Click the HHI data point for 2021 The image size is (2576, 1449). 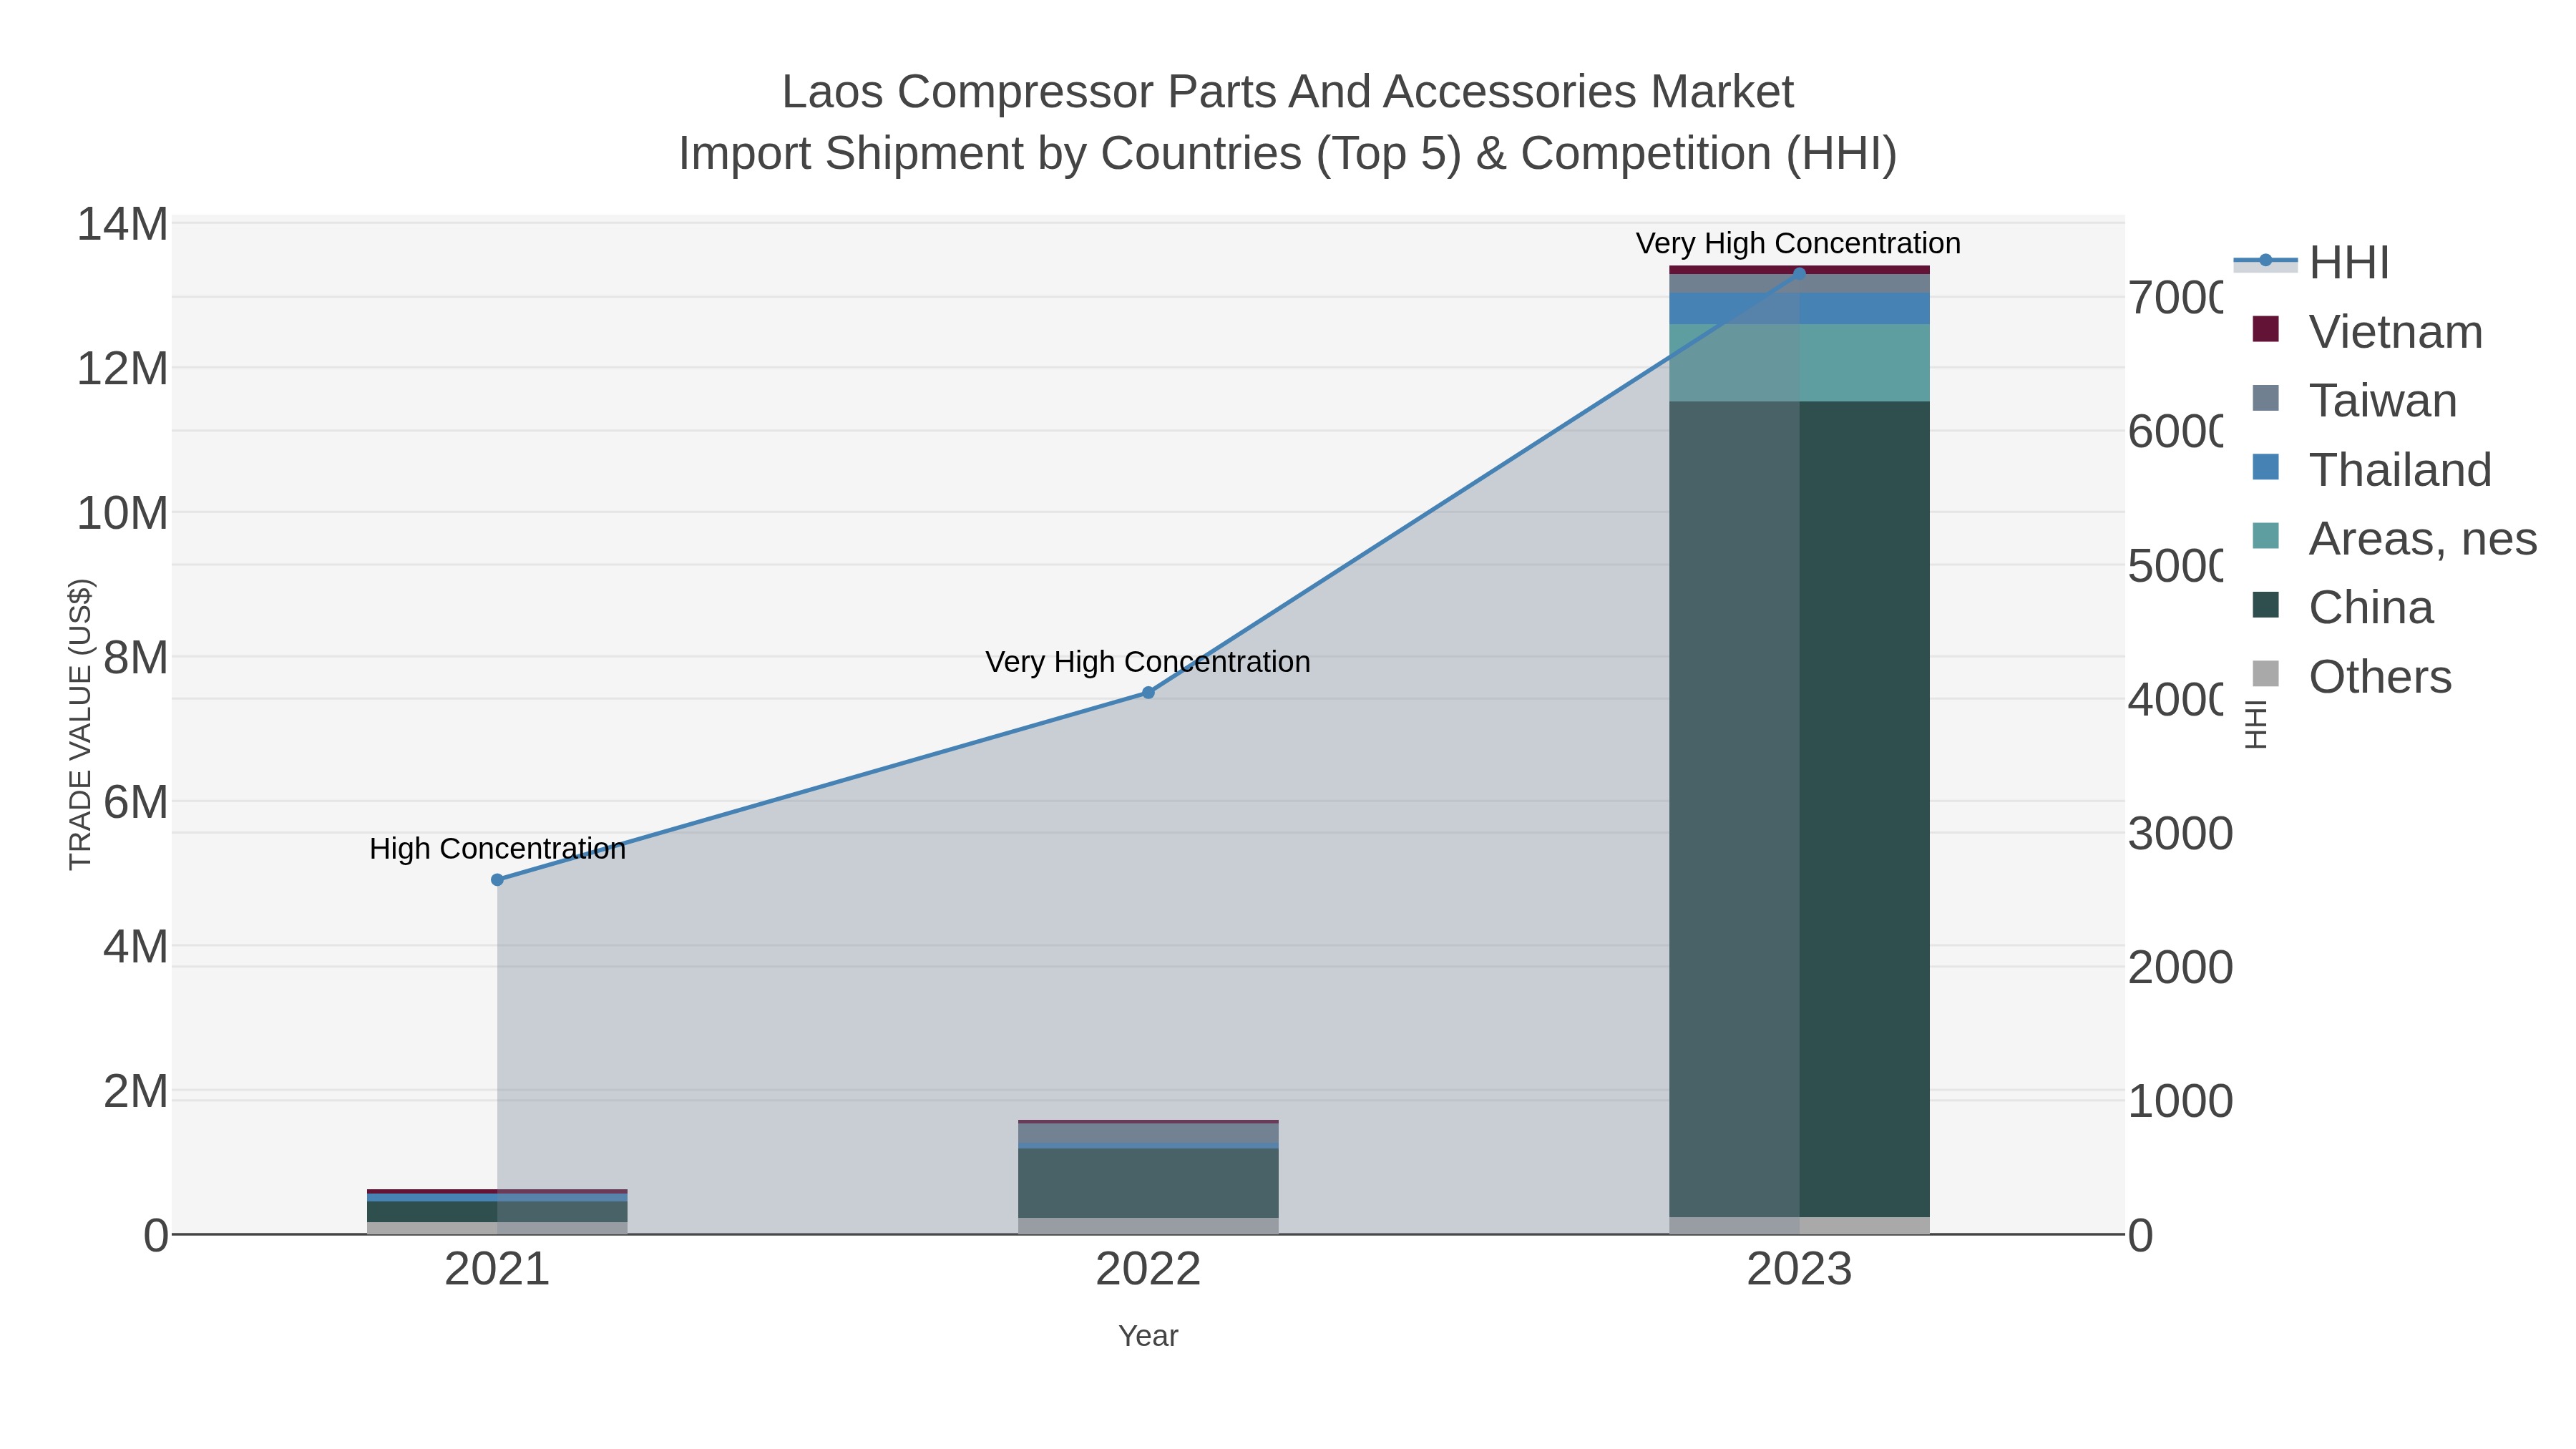pos(497,880)
